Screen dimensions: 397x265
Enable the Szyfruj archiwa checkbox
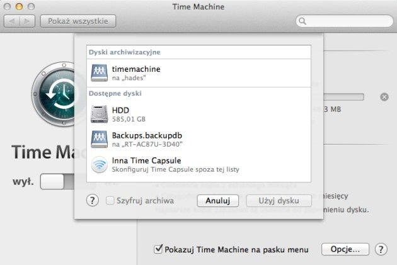[x=110, y=201]
